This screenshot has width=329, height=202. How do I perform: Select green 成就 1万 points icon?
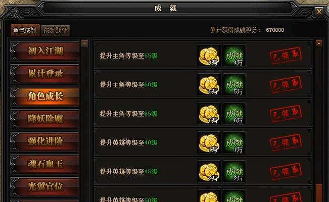click(234, 142)
